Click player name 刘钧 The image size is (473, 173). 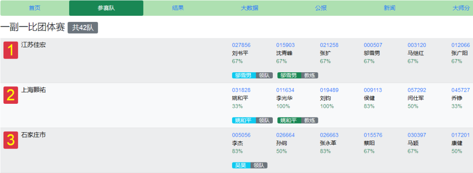325,99
